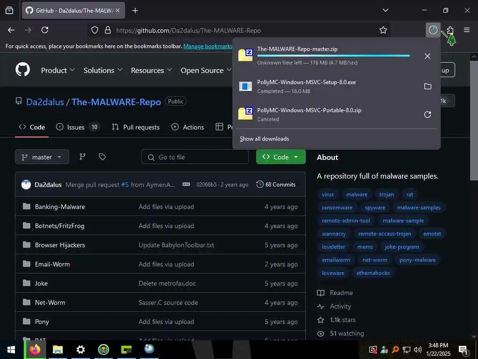Expand the Open Source menu
This screenshot has width=478, height=359.
pyautogui.click(x=206, y=70)
